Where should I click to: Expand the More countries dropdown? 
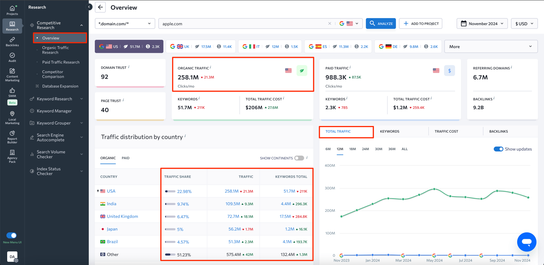(491, 47)
